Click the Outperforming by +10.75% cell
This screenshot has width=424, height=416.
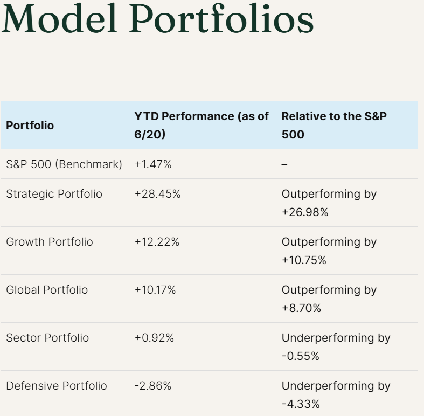(329, 251)
